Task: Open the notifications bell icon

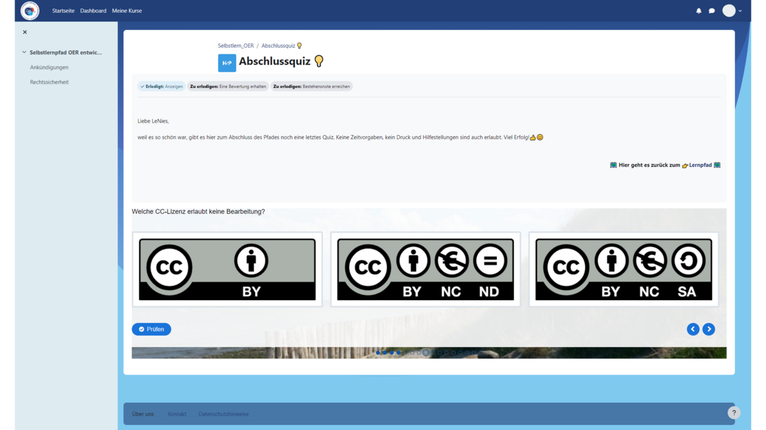Action: 698,11
